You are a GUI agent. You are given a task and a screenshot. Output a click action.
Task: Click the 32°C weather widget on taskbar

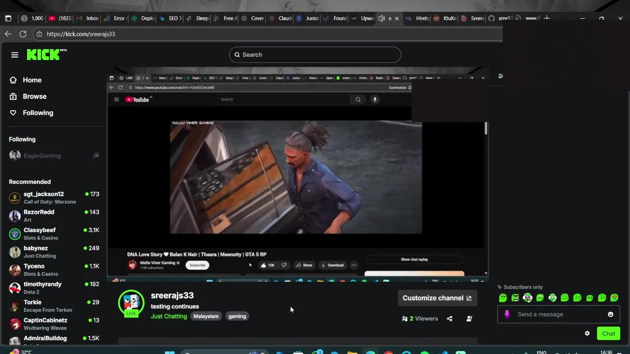(22, 352)
